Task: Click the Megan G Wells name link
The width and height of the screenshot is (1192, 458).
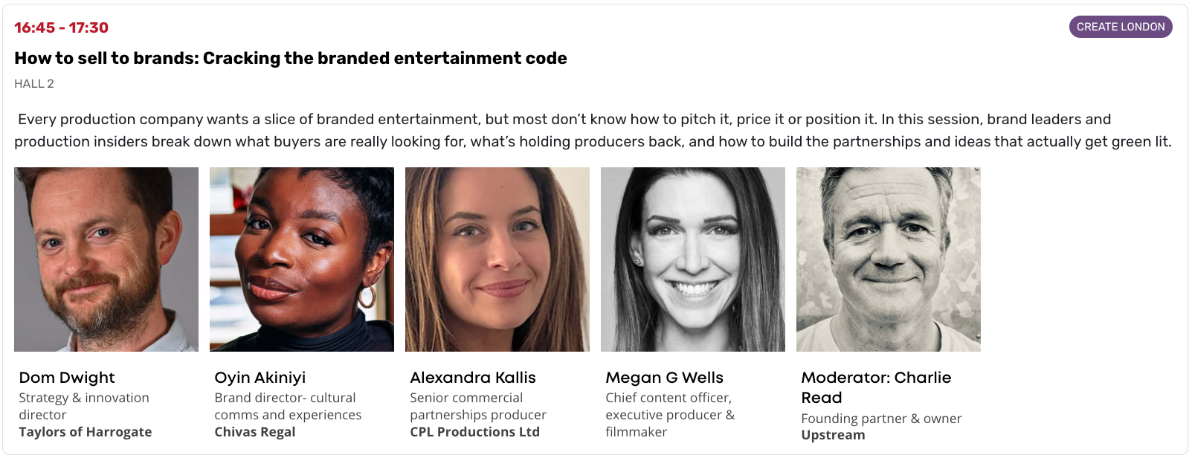Action: (x=664, y=378)
